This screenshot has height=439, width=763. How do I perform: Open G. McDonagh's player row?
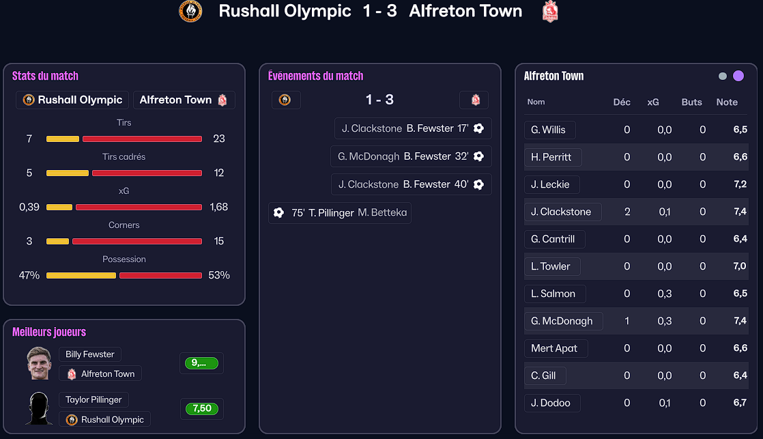click(562, 321)
